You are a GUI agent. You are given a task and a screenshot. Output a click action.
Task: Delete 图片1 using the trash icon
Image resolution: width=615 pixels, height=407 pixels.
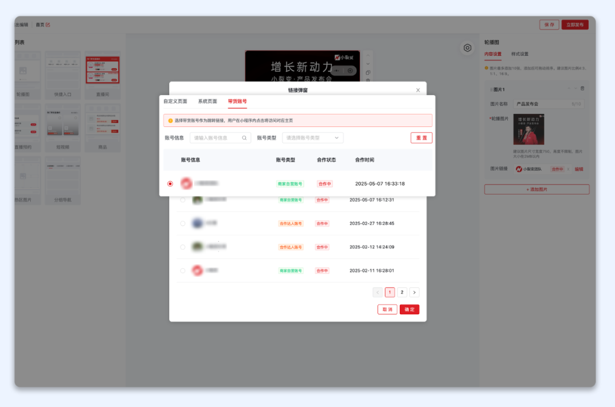click(x=583, y=88)
